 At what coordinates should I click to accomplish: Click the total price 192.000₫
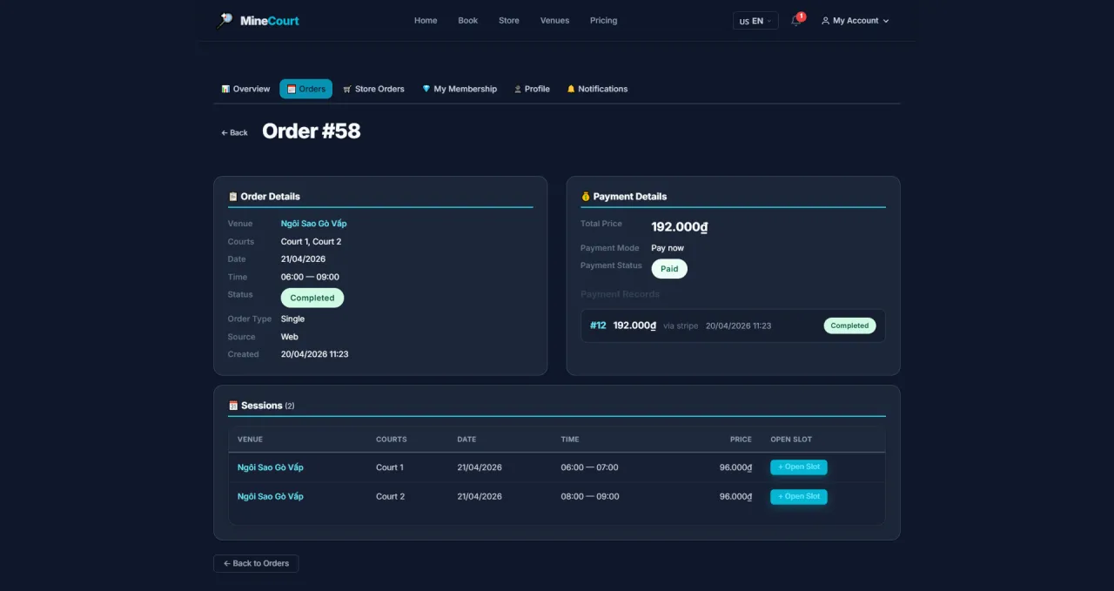pos(680,226)
